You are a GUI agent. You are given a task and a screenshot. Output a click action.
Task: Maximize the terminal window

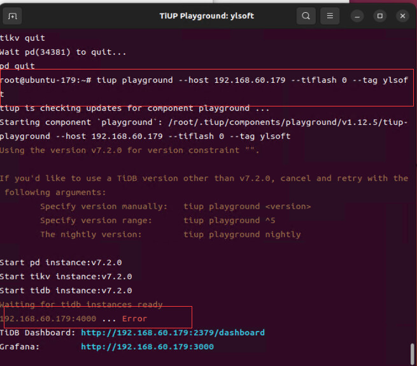tap(380, 16)
